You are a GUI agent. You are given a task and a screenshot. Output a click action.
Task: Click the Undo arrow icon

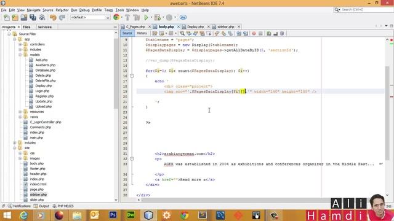(53, 17)
